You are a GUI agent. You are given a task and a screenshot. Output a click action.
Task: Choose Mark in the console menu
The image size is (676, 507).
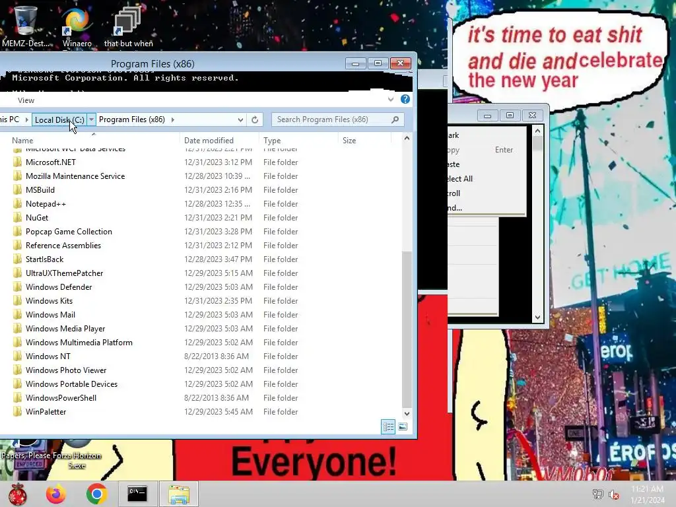[453, 135]
